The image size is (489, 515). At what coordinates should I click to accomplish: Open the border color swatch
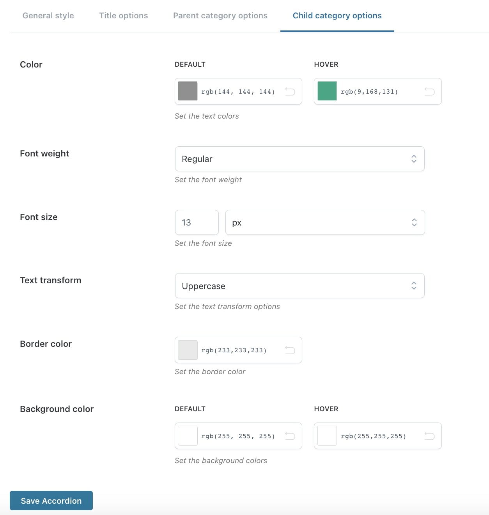(188, 350)
